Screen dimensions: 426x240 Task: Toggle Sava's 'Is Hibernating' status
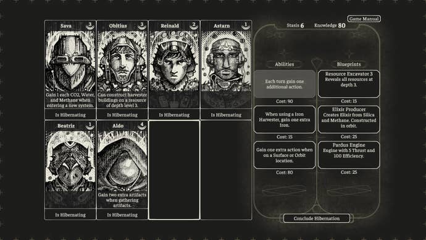click(70, 115)
